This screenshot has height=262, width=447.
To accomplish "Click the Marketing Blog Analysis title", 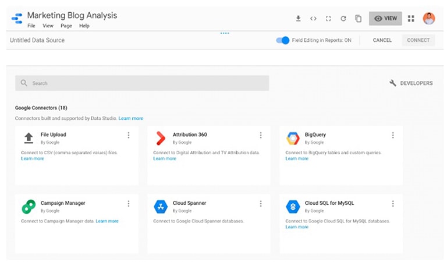I will [72, 15].
